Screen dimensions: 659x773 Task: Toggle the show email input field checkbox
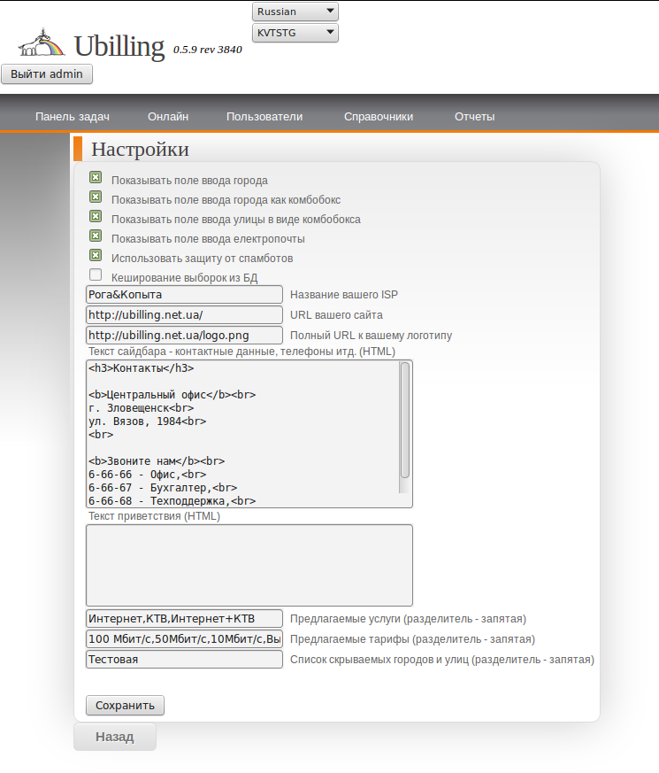pos(96,236)
